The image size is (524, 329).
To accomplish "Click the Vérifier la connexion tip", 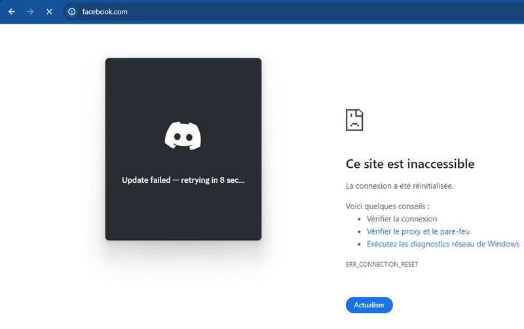I will pos(402,219).
